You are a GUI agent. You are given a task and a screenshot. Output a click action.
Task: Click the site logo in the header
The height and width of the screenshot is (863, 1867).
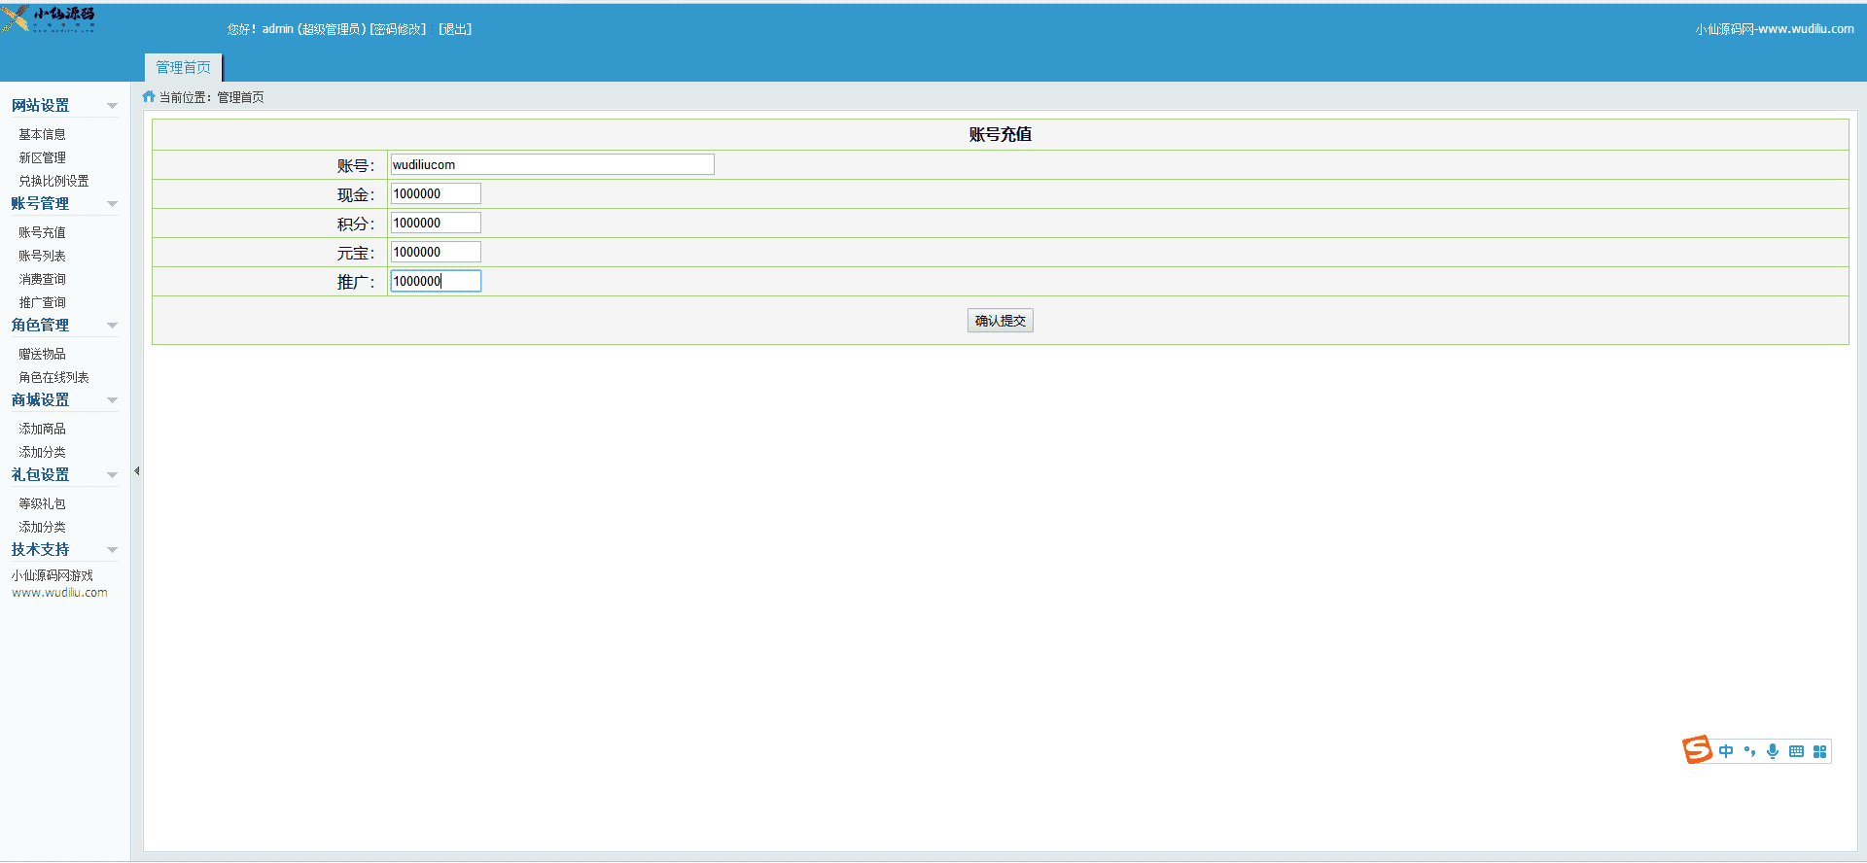49,18
